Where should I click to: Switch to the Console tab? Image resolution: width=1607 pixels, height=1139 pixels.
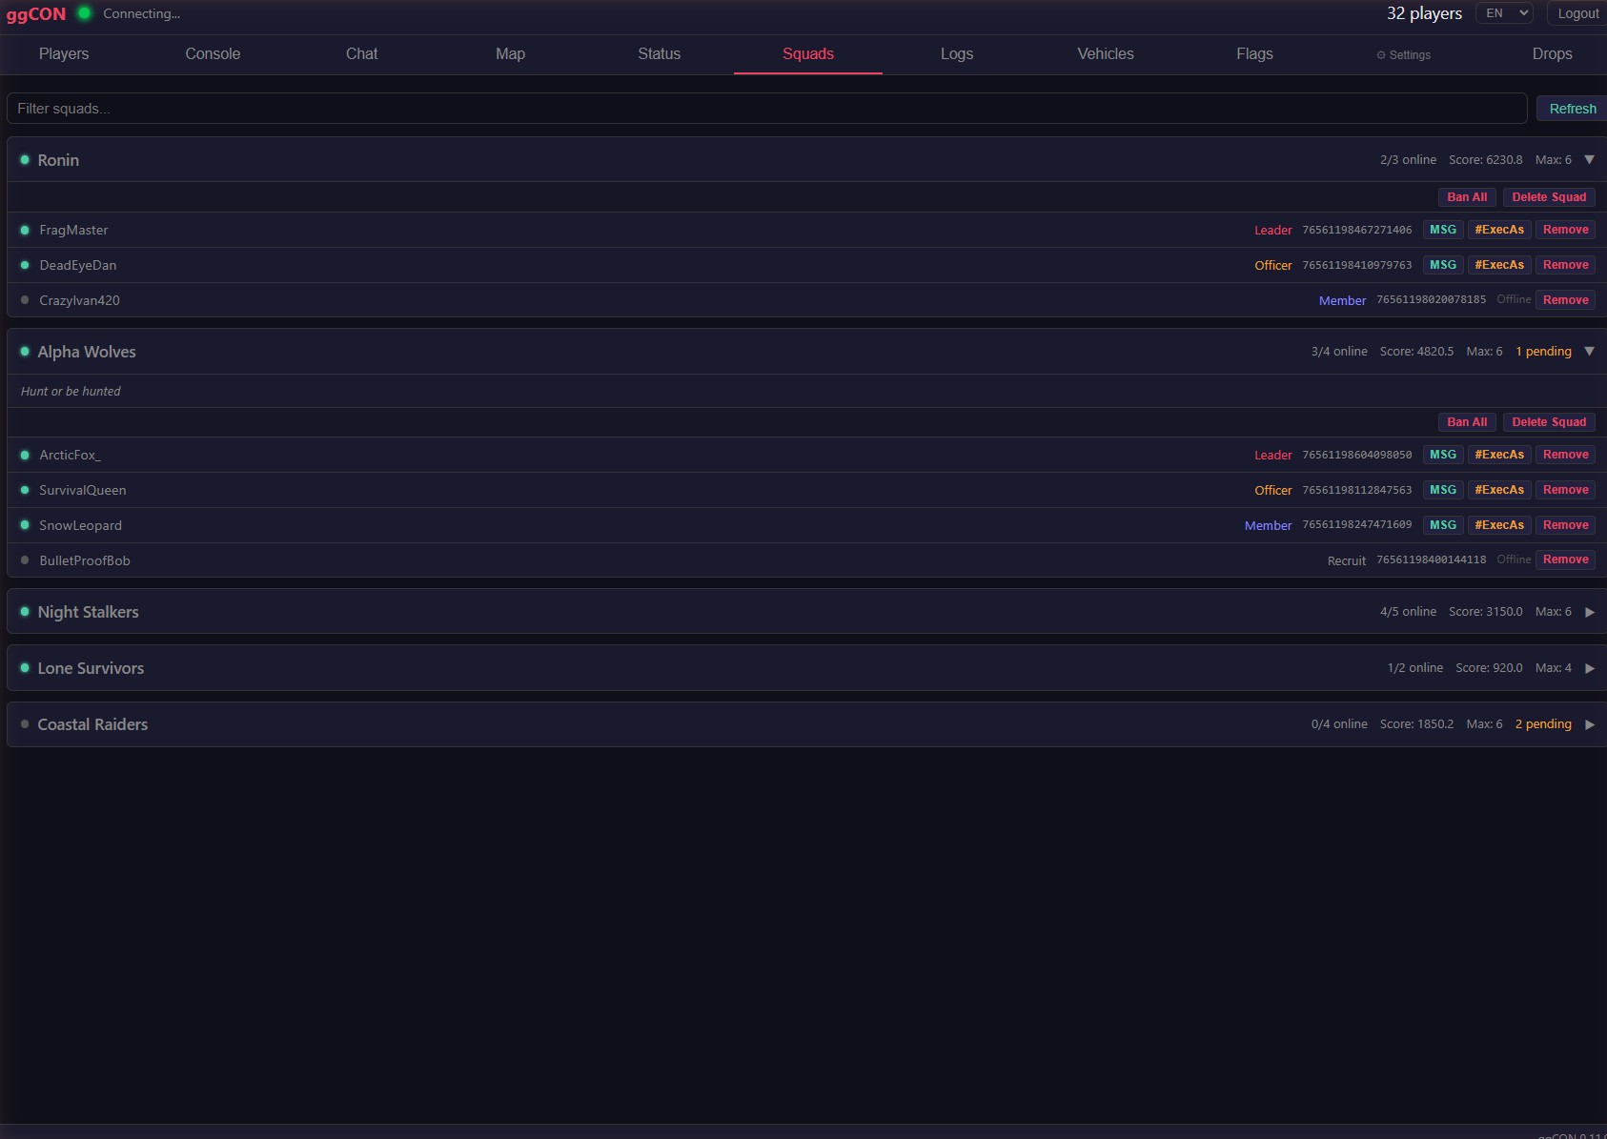coord(213,54)
